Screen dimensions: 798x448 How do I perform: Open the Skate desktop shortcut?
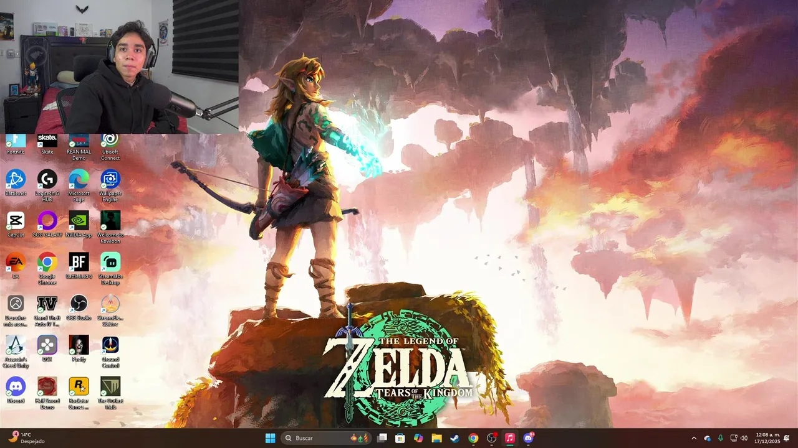[47, 144]
